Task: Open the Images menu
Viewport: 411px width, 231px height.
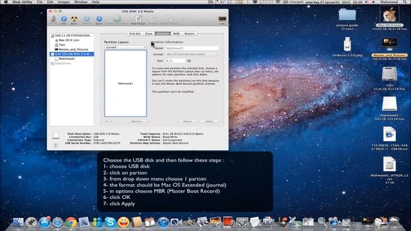Action: pyautogui.click(x=64, y=2)
